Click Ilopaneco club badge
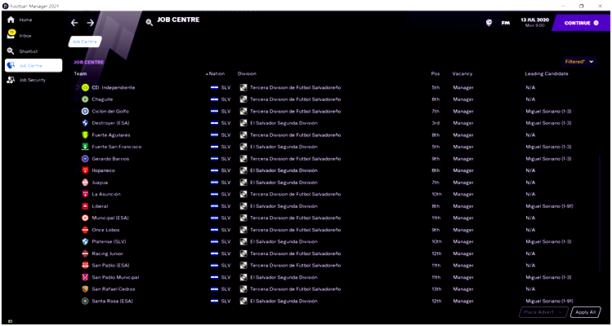Viewport: 612px width, 326px height. (85, 170)
